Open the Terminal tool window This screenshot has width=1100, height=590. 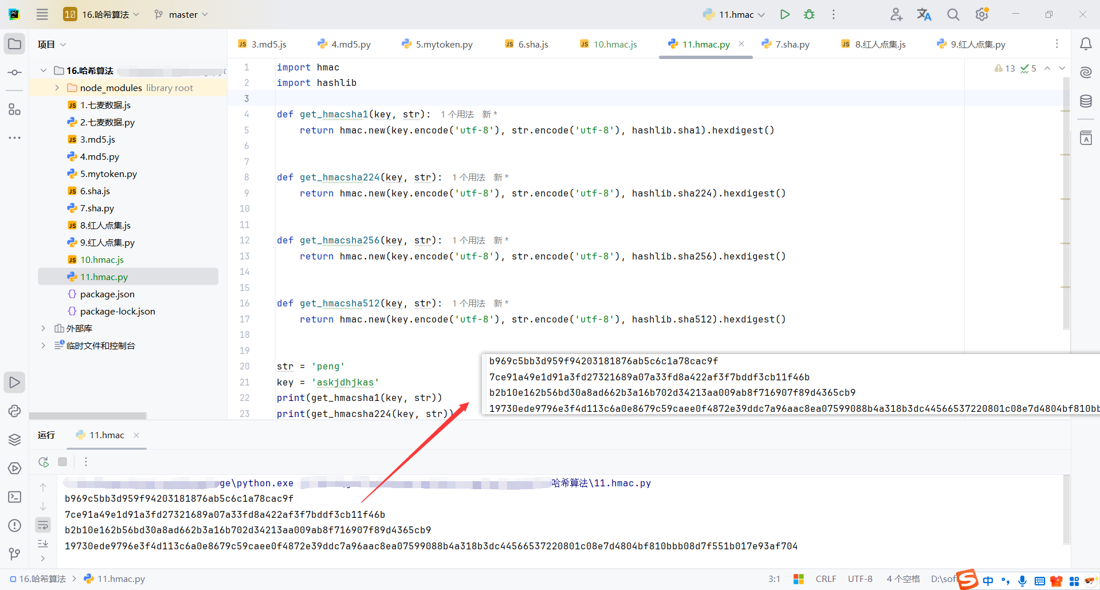coord(14,497)
